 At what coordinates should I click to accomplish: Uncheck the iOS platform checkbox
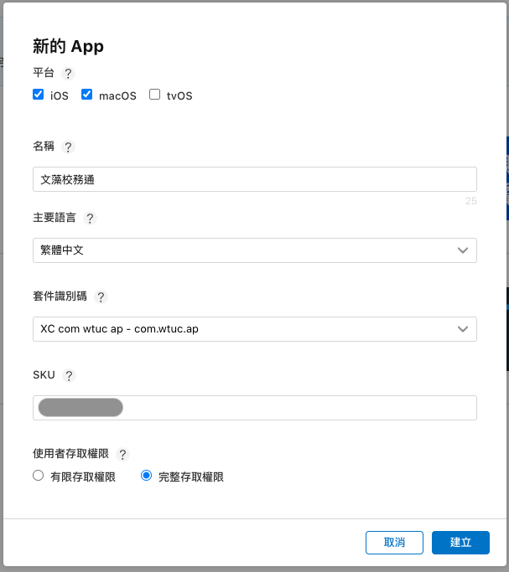coord(39,95)
